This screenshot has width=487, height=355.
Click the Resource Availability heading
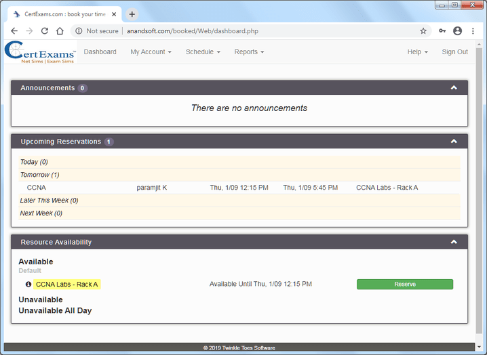click(x=56, y=242)
